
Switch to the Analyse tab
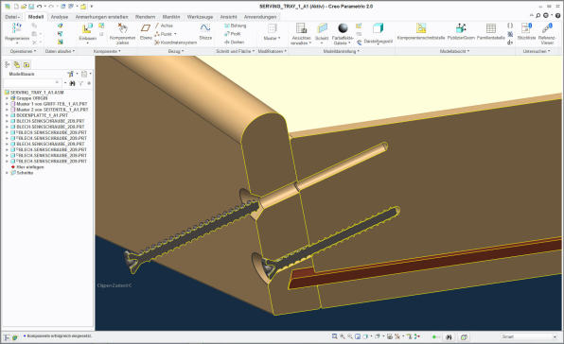click(x=60, y=17)
